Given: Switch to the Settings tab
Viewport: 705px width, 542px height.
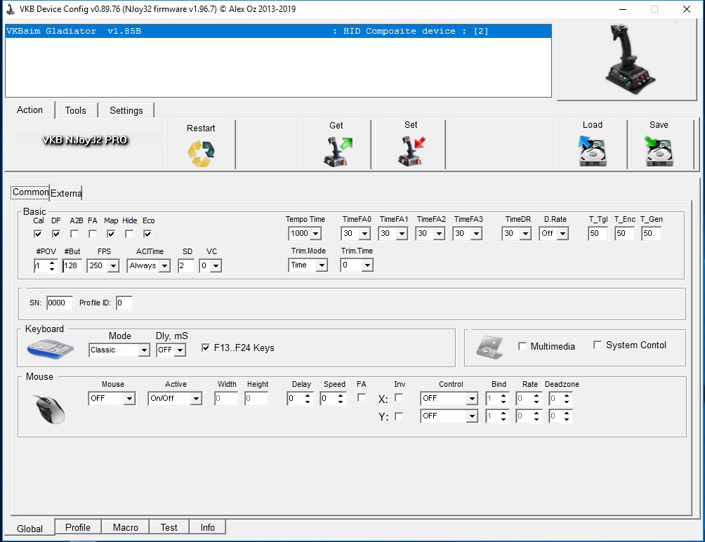Looking at the screenshot, I should (x=126, y=110).
